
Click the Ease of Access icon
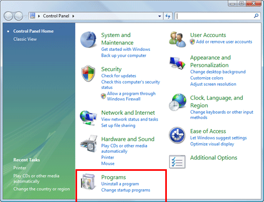click(x=177, y=135)
